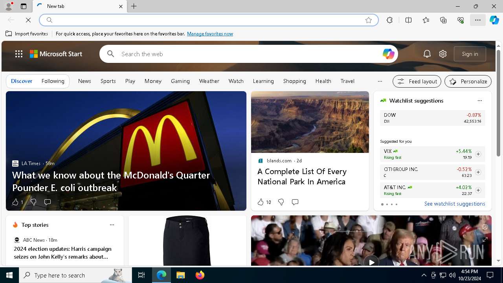Stop page loading with the X button

pos(28,20)
